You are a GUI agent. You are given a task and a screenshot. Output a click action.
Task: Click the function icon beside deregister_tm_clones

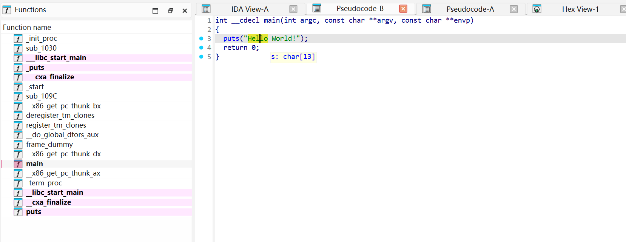(18, 116)
